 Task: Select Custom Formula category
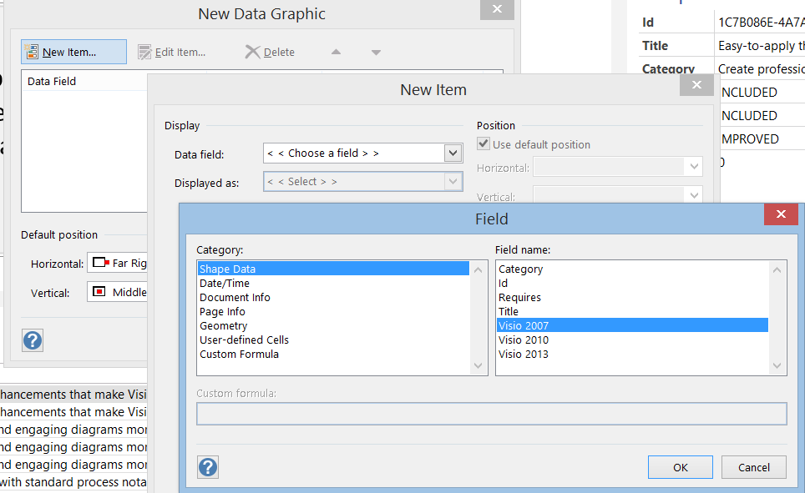coord(239,354)
